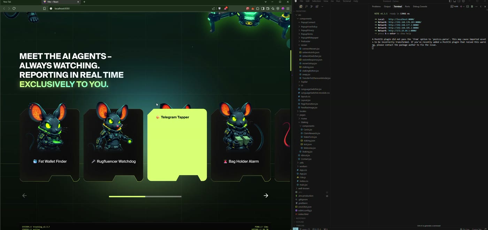The height and width of the screenshot is (230, 488).
Task: Open the 192.168.178.203 network link
Action: coord(405,22)
